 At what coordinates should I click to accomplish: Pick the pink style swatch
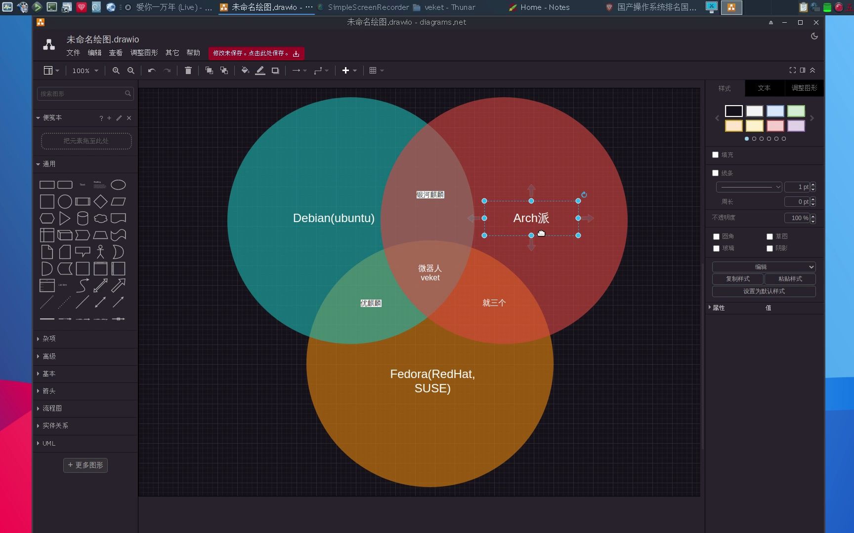pos(775,126)
